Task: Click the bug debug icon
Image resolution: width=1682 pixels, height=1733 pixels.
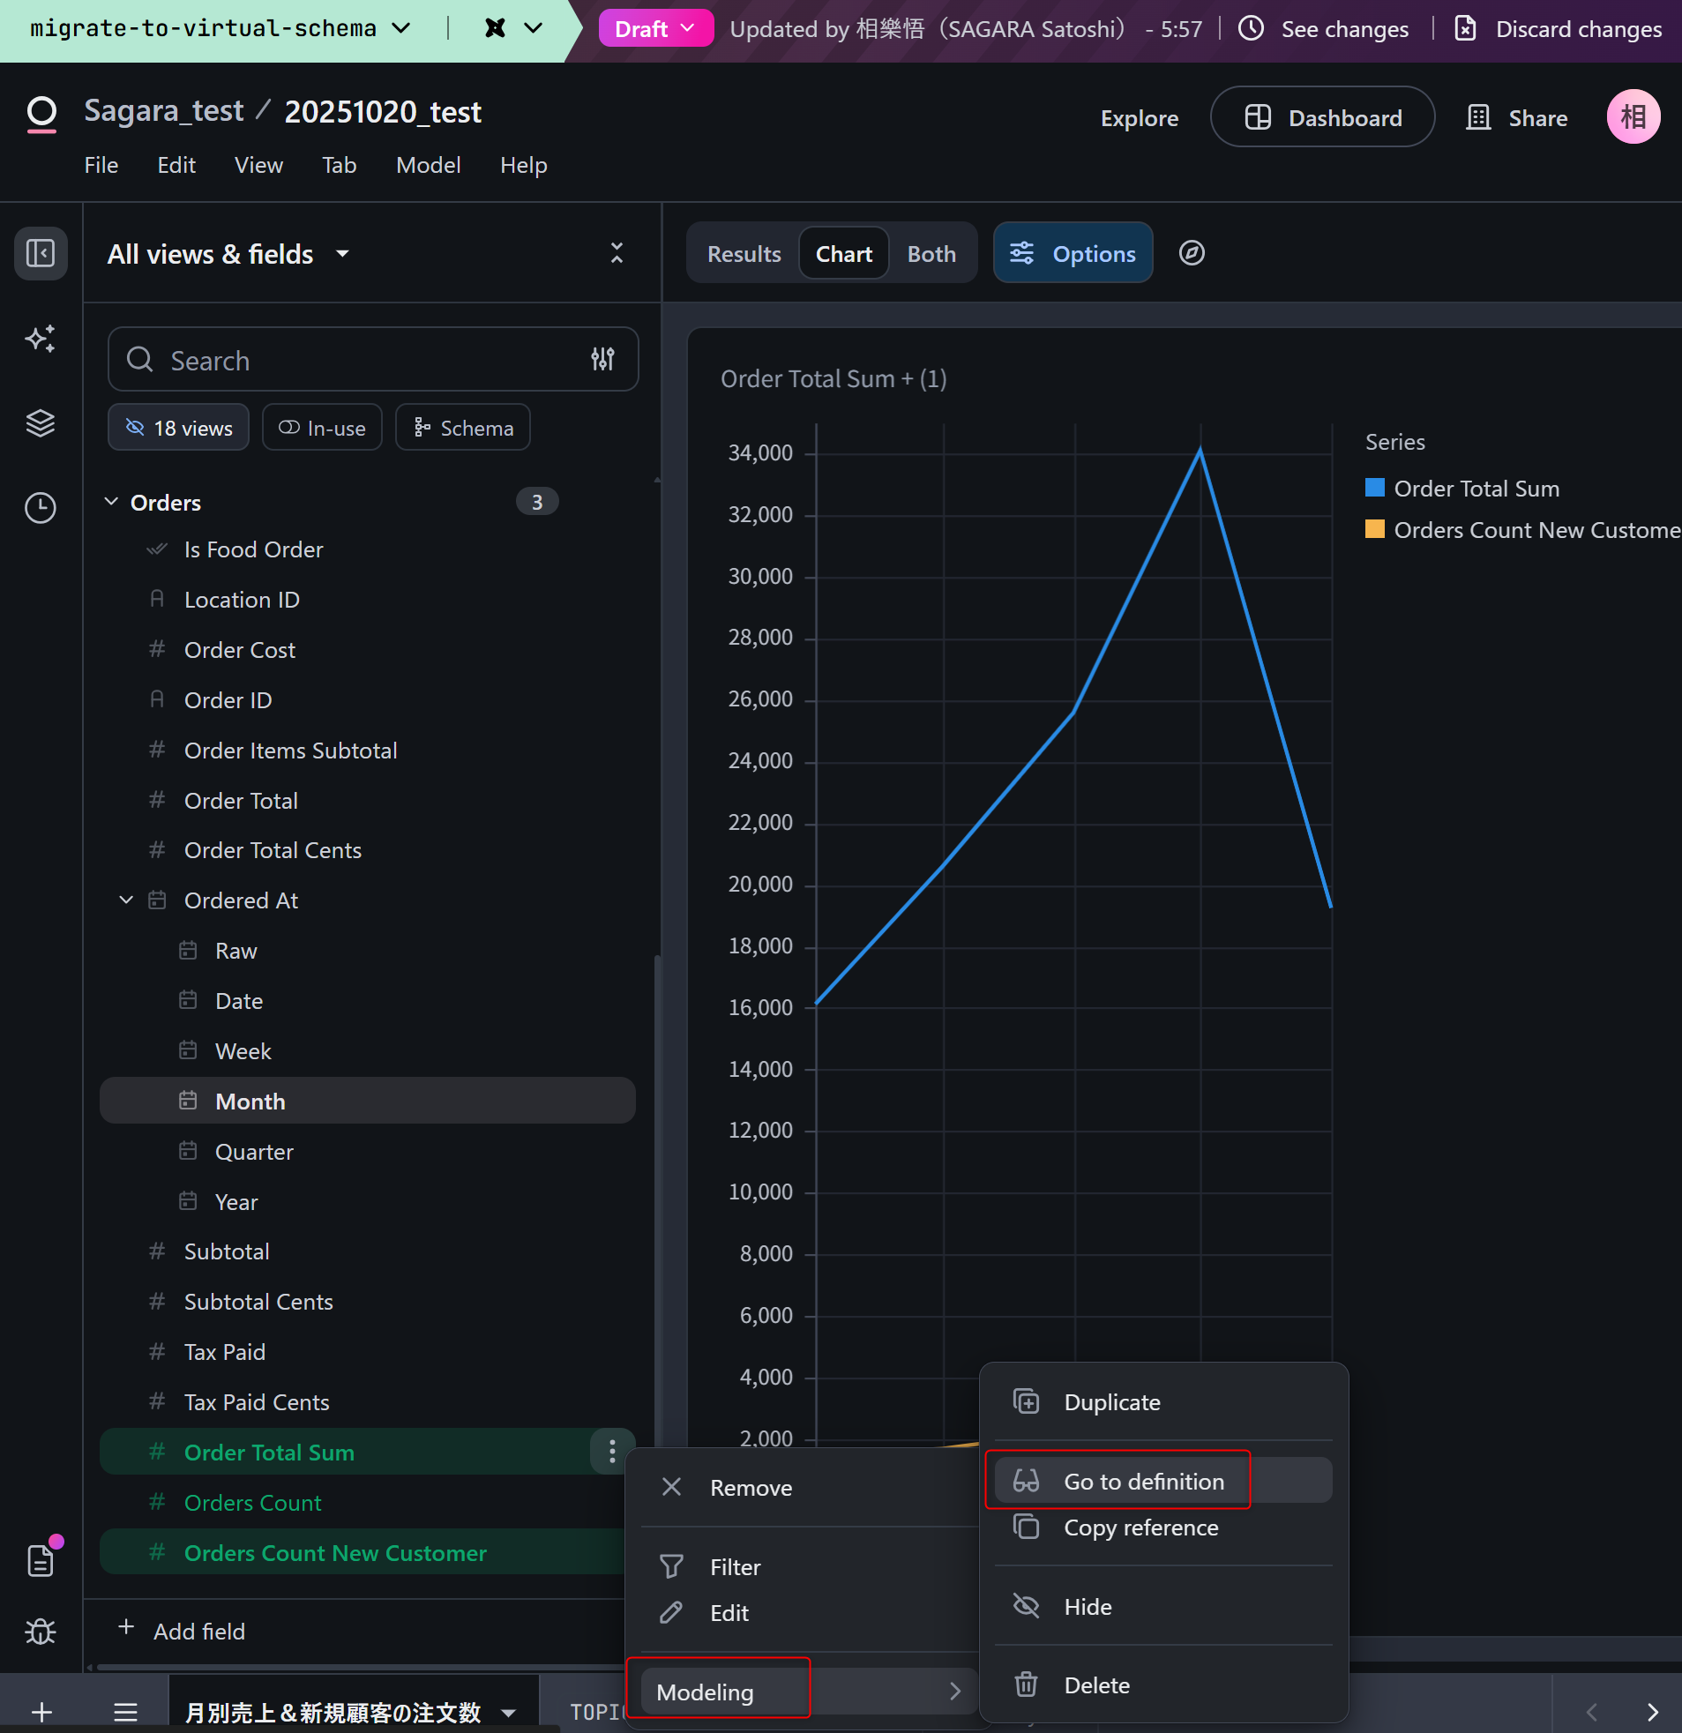Action: pyautogui.click(x=41, y=1632)
